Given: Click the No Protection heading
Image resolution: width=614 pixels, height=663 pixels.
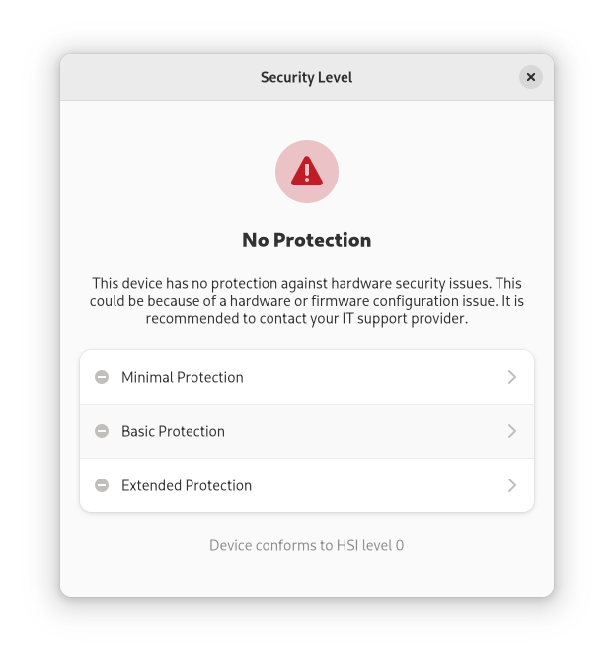Looking at the screenshot, I should tap(307, 240).
